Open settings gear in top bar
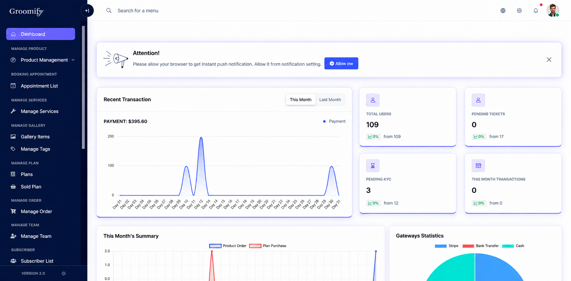Image resolution: width=571 pixels, height=281 pixels. [519, 11]
